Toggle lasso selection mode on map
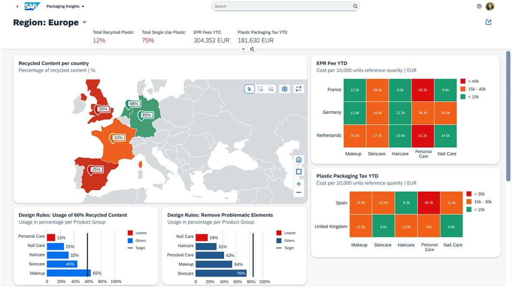The height and width of the screenshot is (287, 512). tap(271, 89)
